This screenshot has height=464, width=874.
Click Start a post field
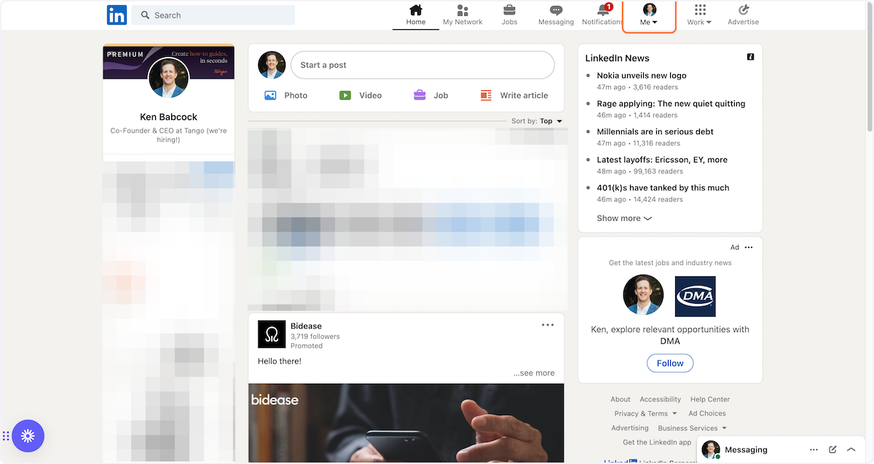422,65
